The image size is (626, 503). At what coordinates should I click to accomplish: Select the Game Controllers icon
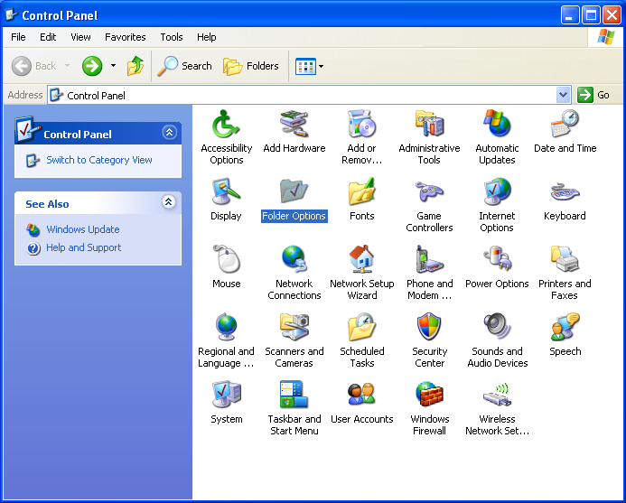pos(429,191)
